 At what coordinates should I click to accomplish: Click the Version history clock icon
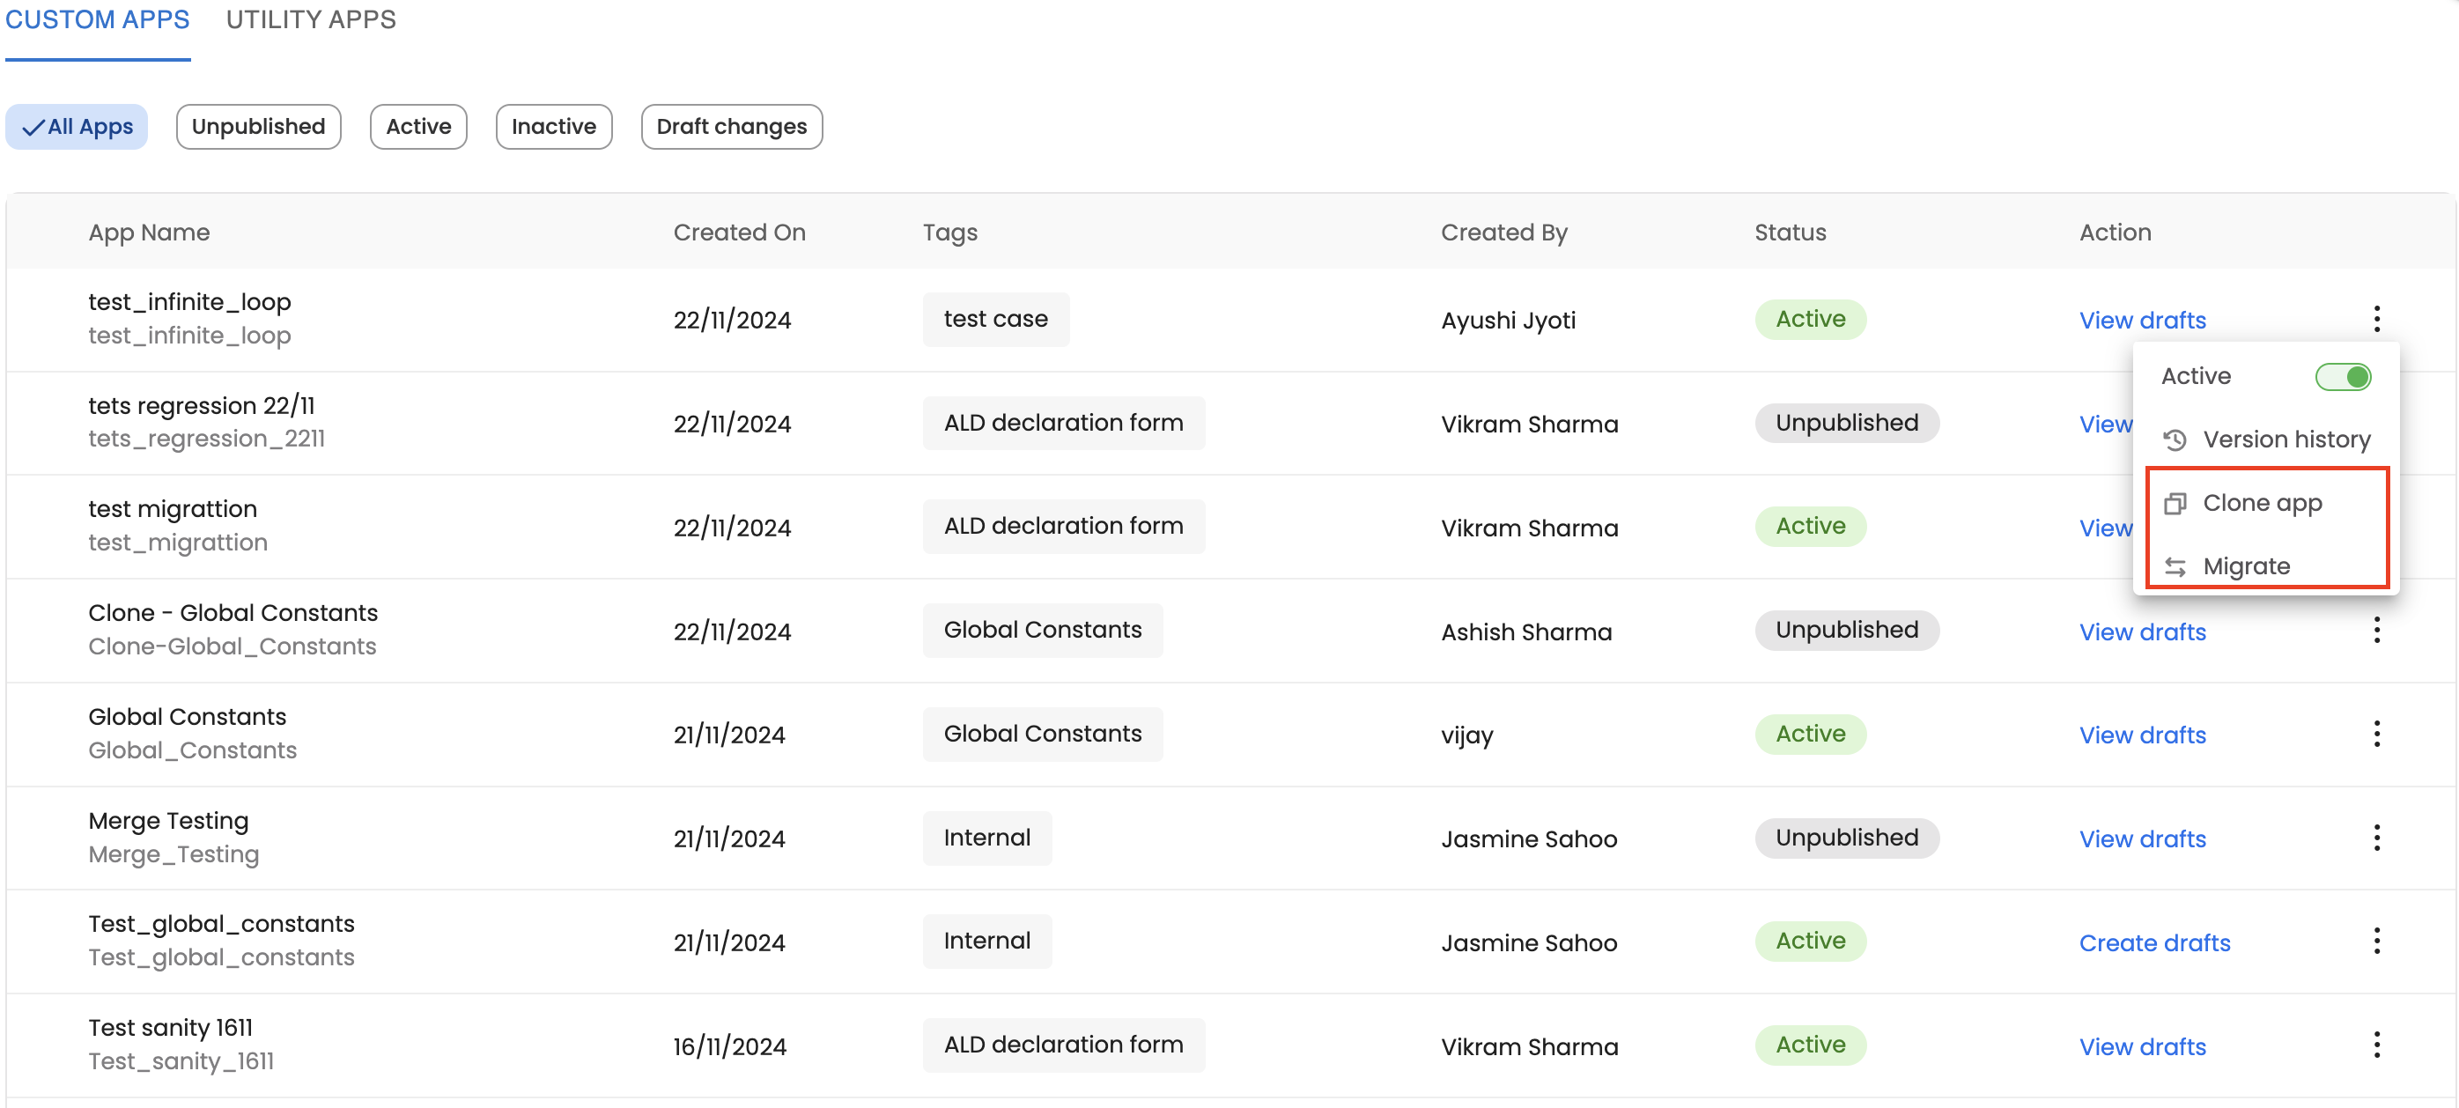tap(2175, 440)
